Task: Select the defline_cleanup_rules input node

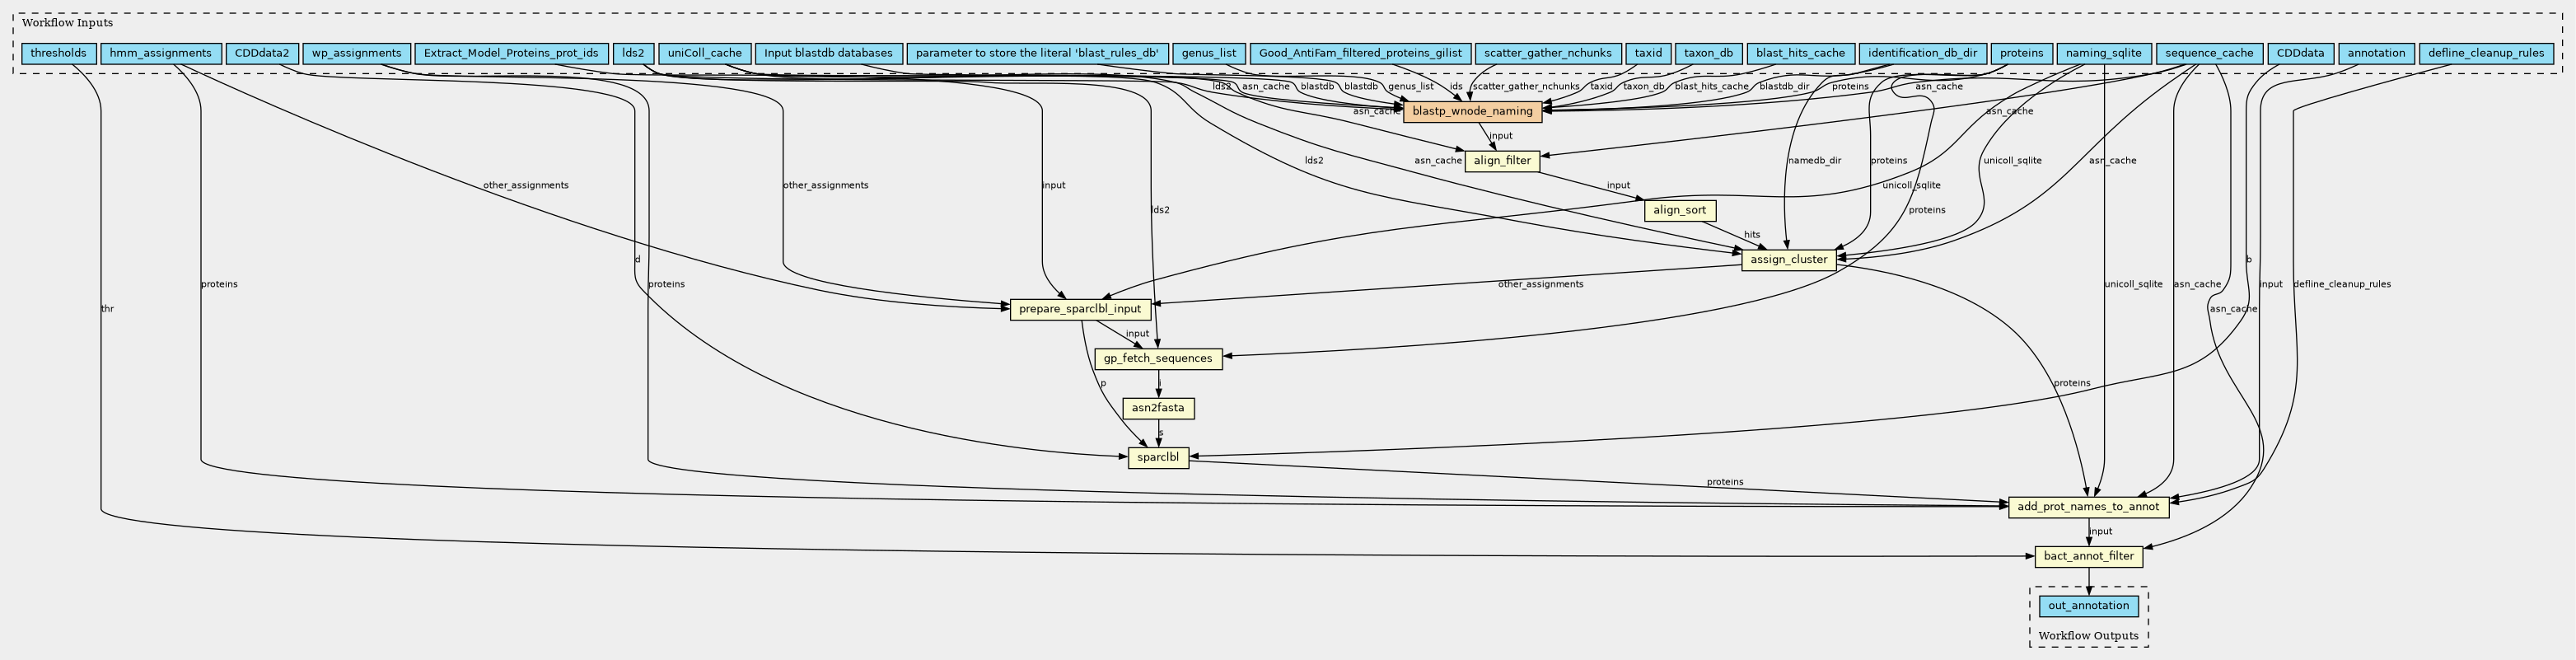Action: click(2485, 53)
